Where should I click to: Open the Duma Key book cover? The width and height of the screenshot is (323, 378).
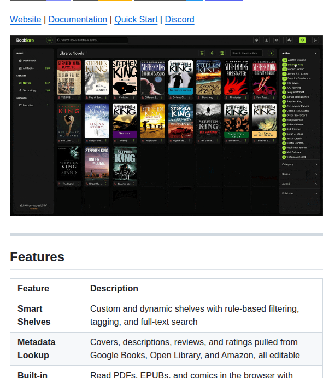(x=209, y=77)
